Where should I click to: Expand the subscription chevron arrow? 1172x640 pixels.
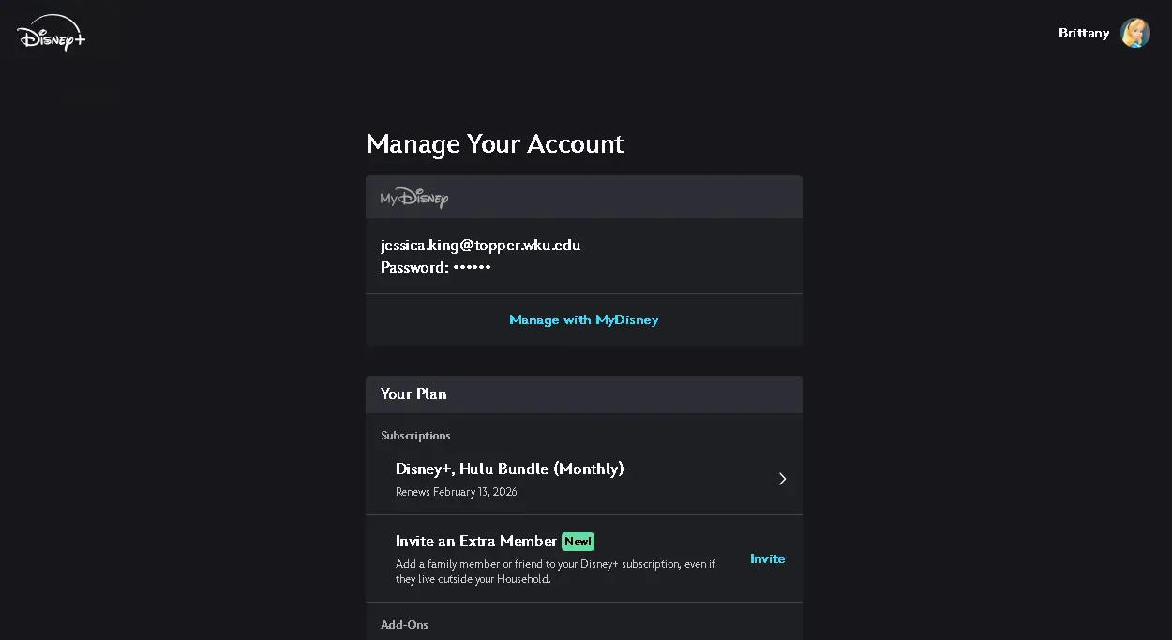(782, 479)
